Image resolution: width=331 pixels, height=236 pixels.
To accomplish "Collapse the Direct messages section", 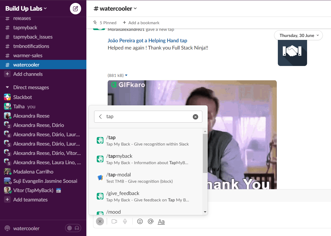I will coord(7,88).
